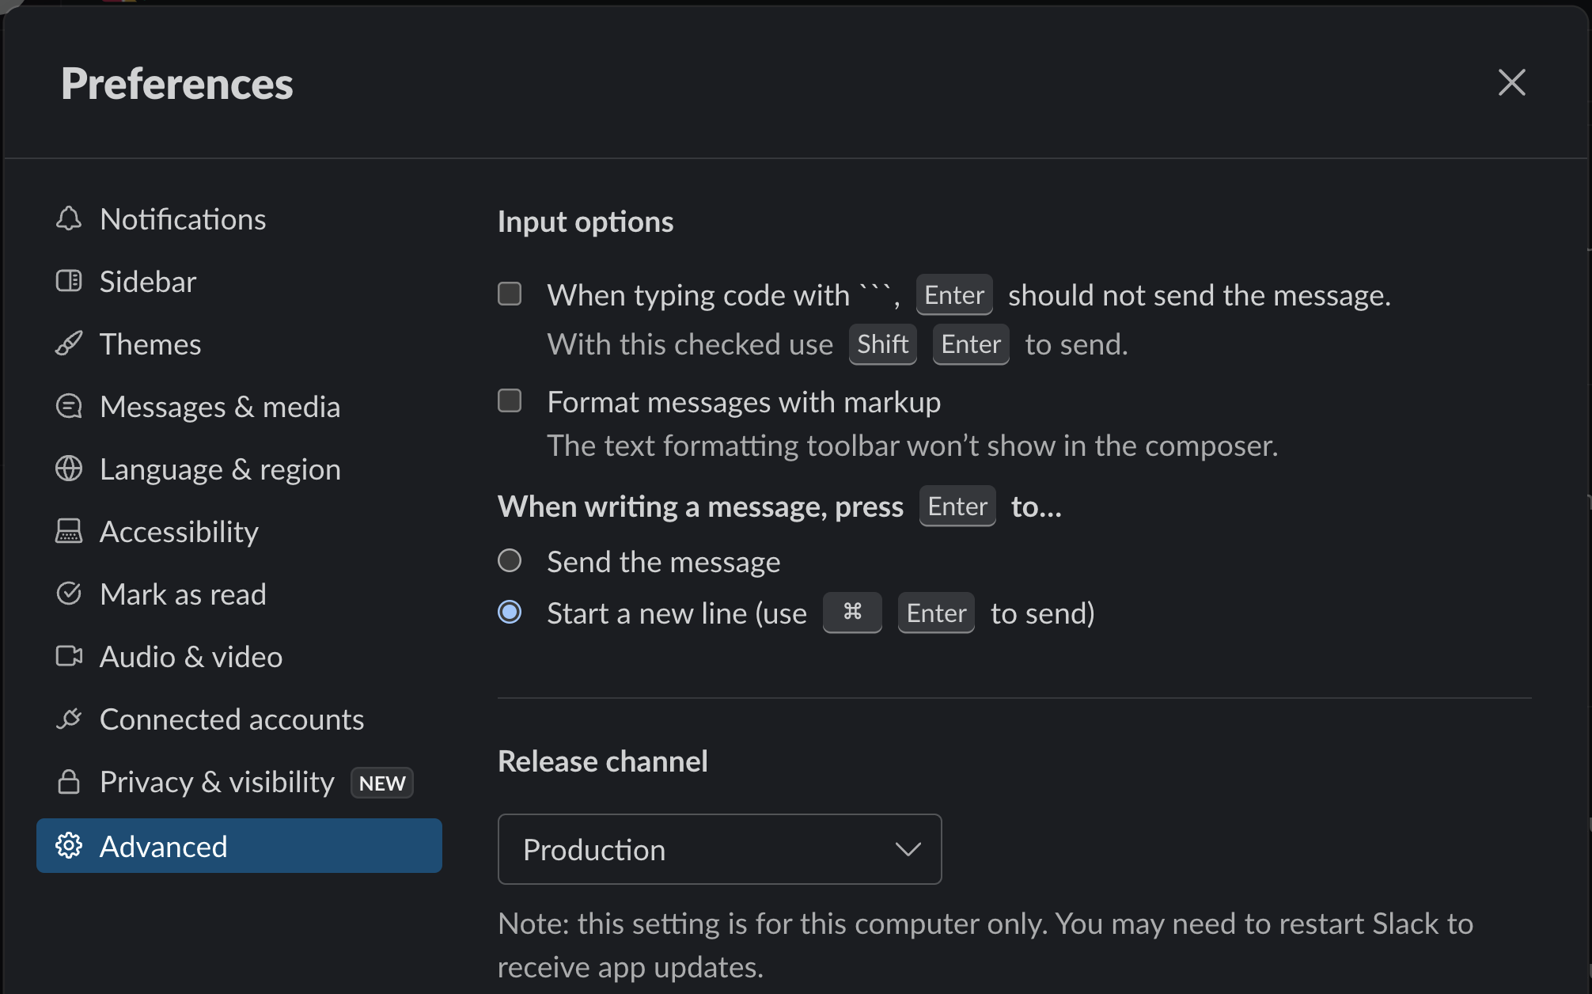
Task: Open Connected accounts section
Action: 239,719
